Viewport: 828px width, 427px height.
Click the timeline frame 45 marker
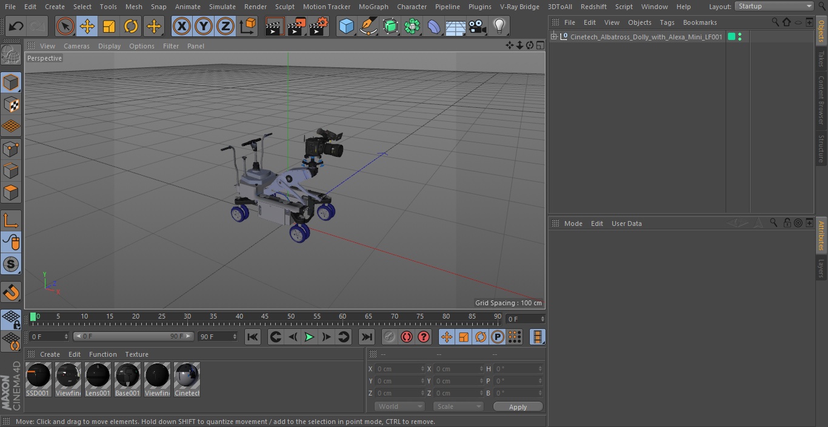(265, 317)
